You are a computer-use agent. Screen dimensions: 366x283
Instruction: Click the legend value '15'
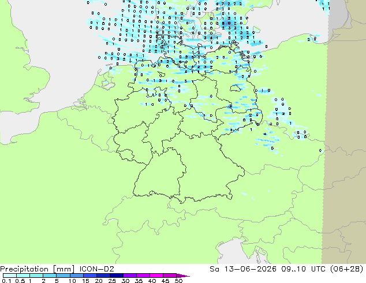[x=85, y=281]
